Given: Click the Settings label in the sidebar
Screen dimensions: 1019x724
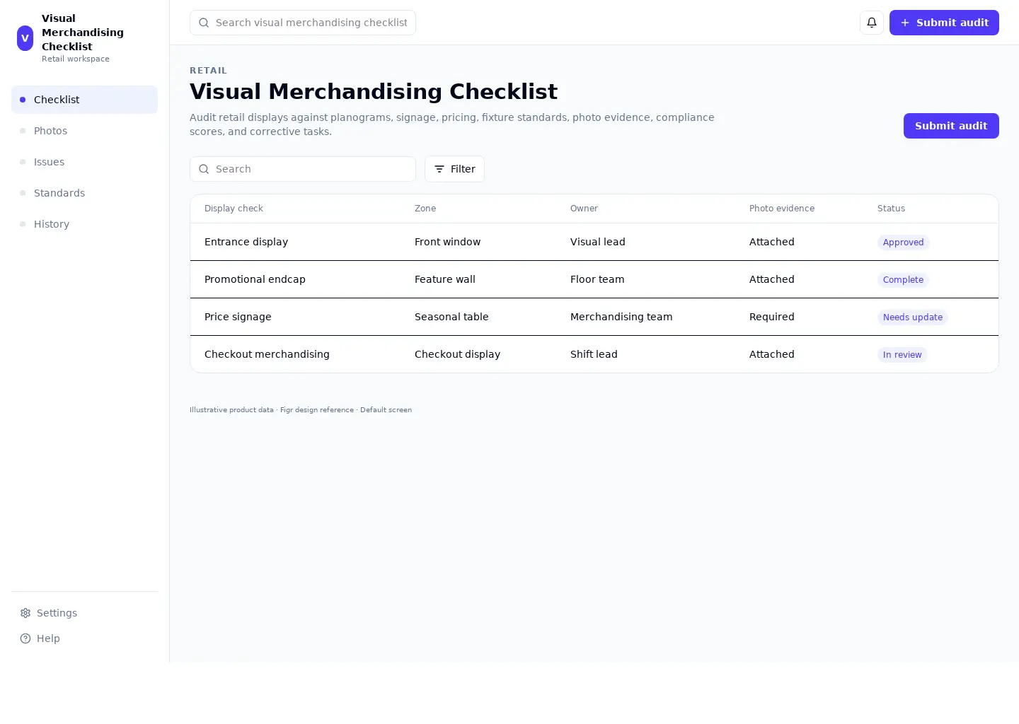Looking at the screenshot, I should pyautogui.click(x=57, y=613).
